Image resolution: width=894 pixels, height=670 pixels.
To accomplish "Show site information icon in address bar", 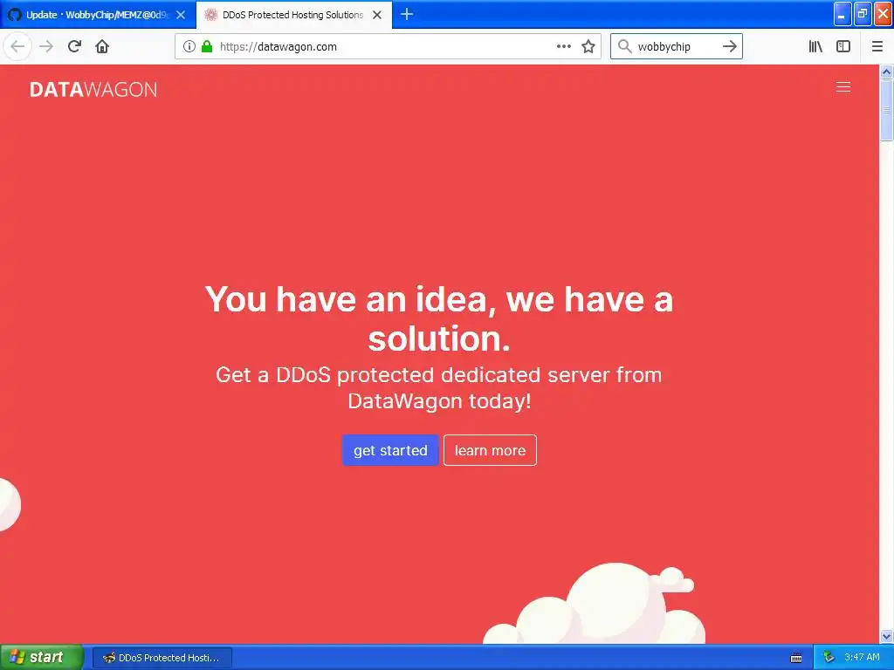I will (189, 46).
